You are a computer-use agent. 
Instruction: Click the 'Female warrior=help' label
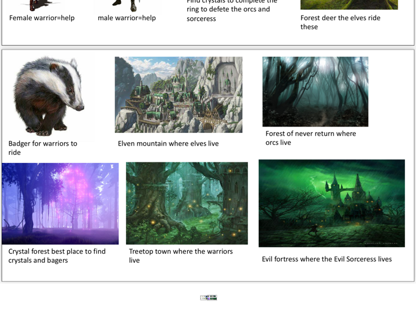click(42, 18)
